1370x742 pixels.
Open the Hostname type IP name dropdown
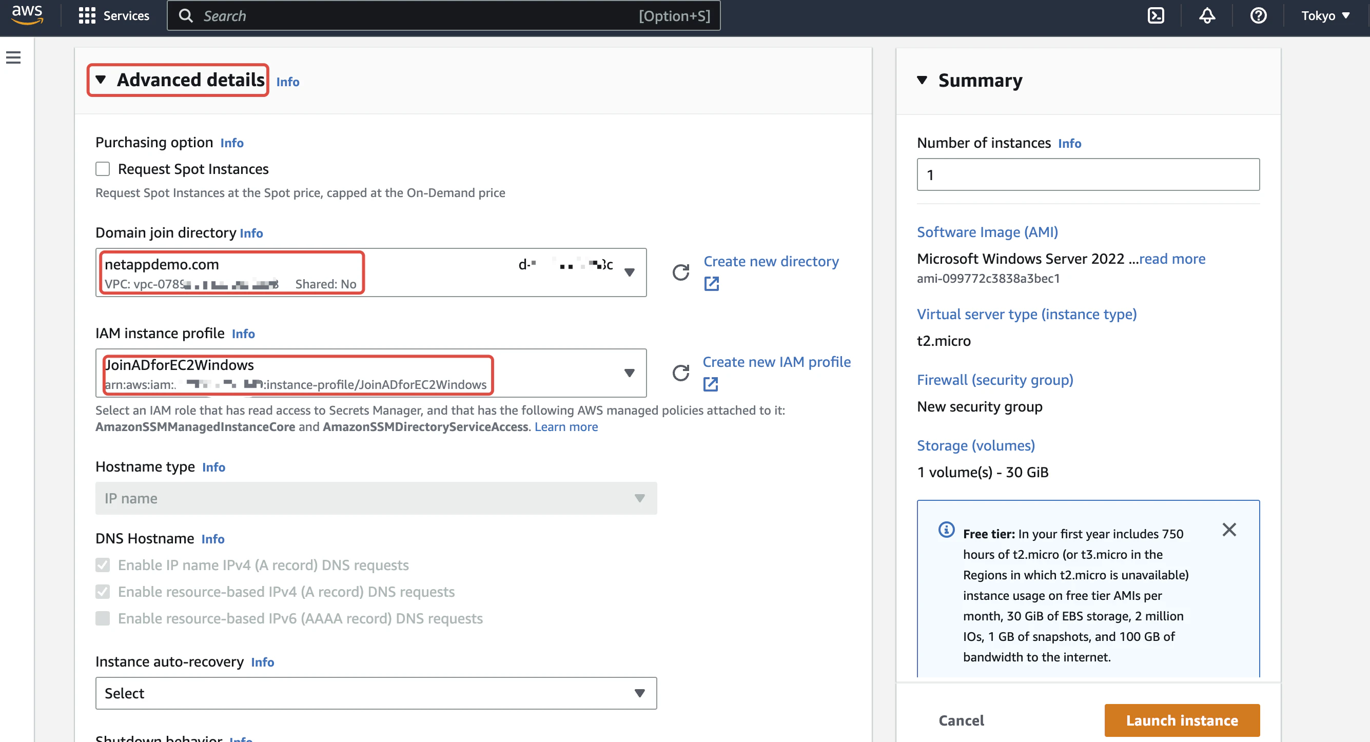[376, 498]
